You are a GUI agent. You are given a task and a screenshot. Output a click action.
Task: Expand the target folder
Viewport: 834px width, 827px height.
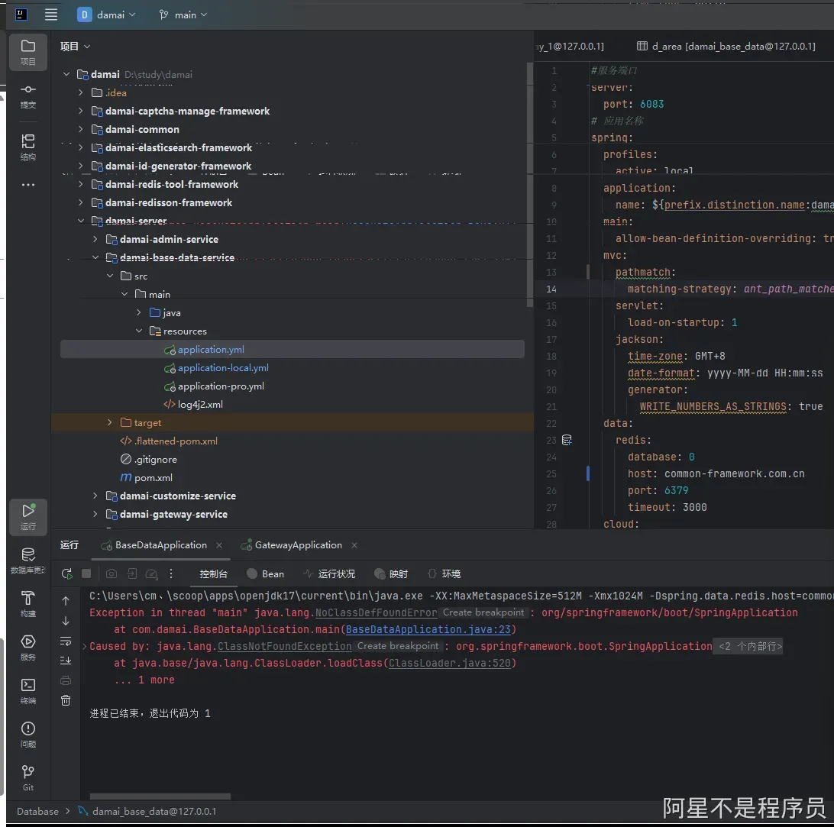[x=110, y=422]
